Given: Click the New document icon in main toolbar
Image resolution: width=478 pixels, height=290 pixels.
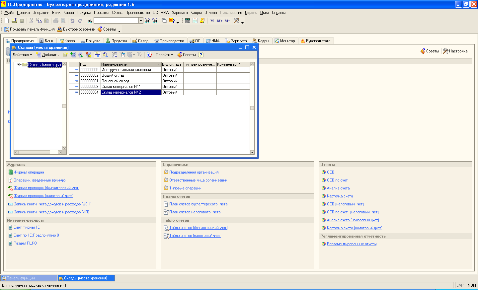Looking at the screenshot, I should pos(7,21).
